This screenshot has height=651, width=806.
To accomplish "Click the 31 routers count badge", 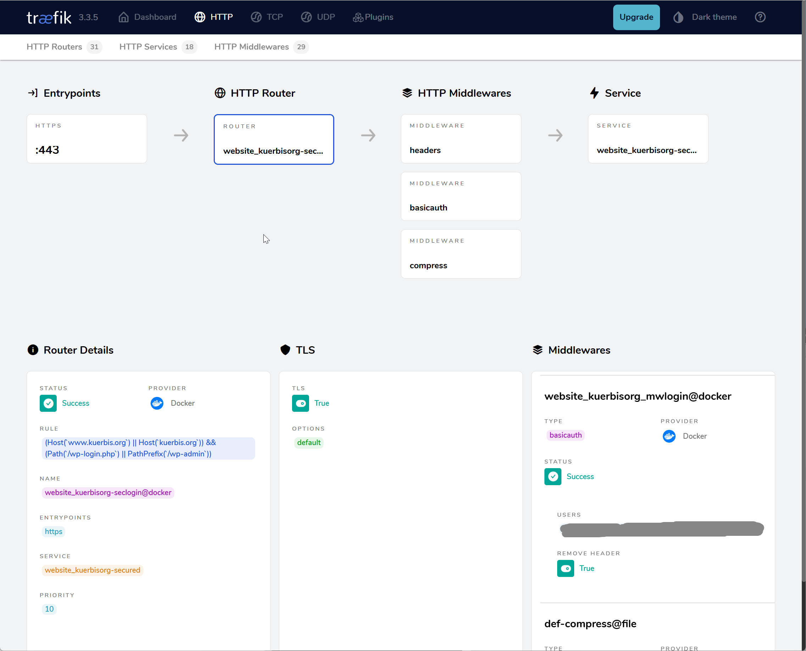I will pos(94,47).
